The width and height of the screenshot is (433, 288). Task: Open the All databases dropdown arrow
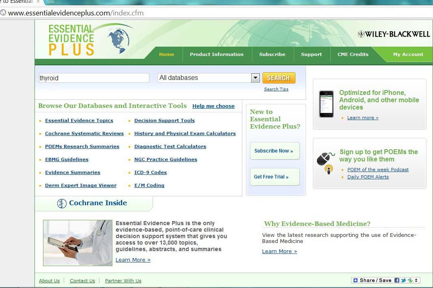pyautogui.click(x=255, y=78)
